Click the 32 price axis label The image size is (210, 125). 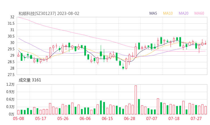pyautogui.click(x=12, y=17)
